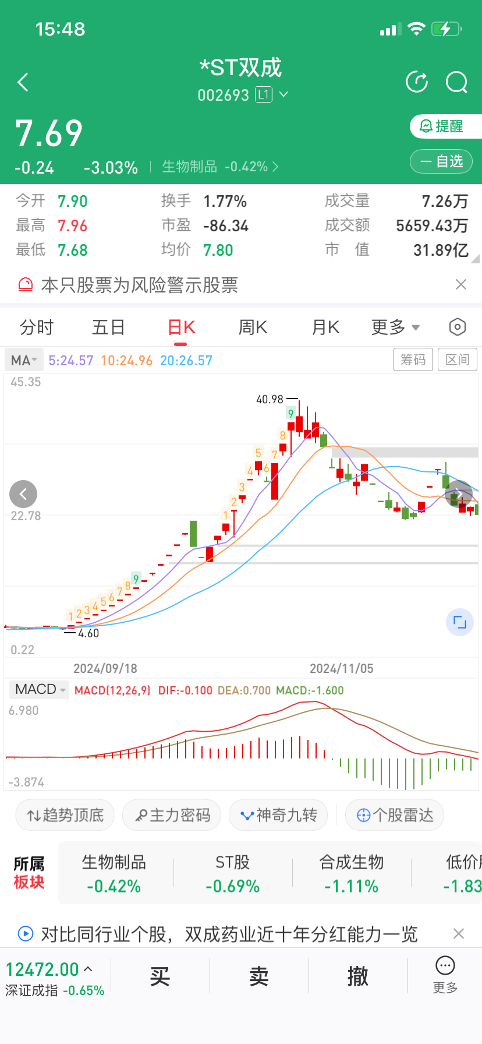Tap the 市盈 -86.34 value
The image size is (482, 1044).
226,226
